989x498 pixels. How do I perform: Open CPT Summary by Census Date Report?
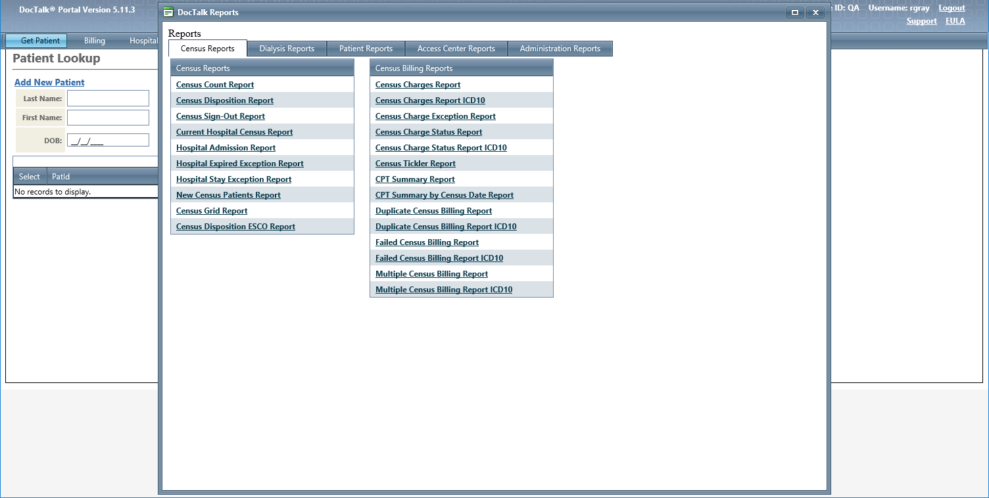point(444,195)
